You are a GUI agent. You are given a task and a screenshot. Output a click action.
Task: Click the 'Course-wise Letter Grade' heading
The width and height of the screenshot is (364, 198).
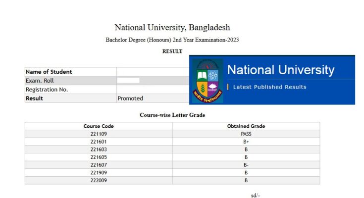click(172, 115)
